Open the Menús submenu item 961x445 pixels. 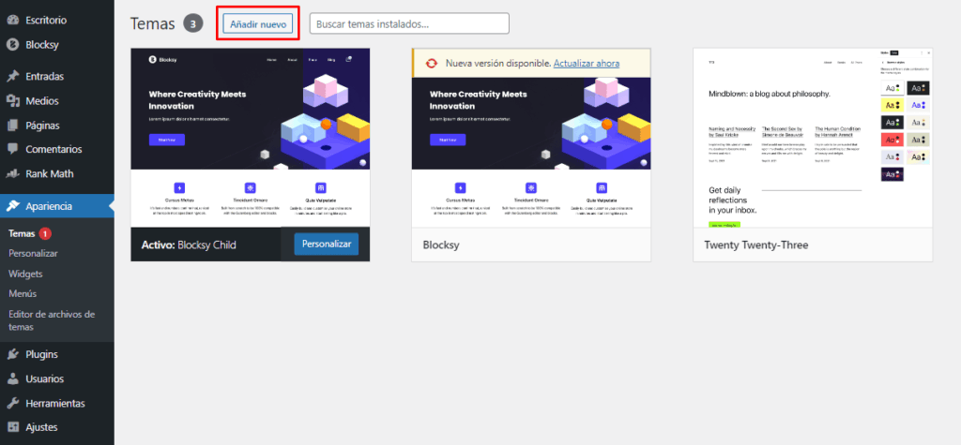[23, 294]
